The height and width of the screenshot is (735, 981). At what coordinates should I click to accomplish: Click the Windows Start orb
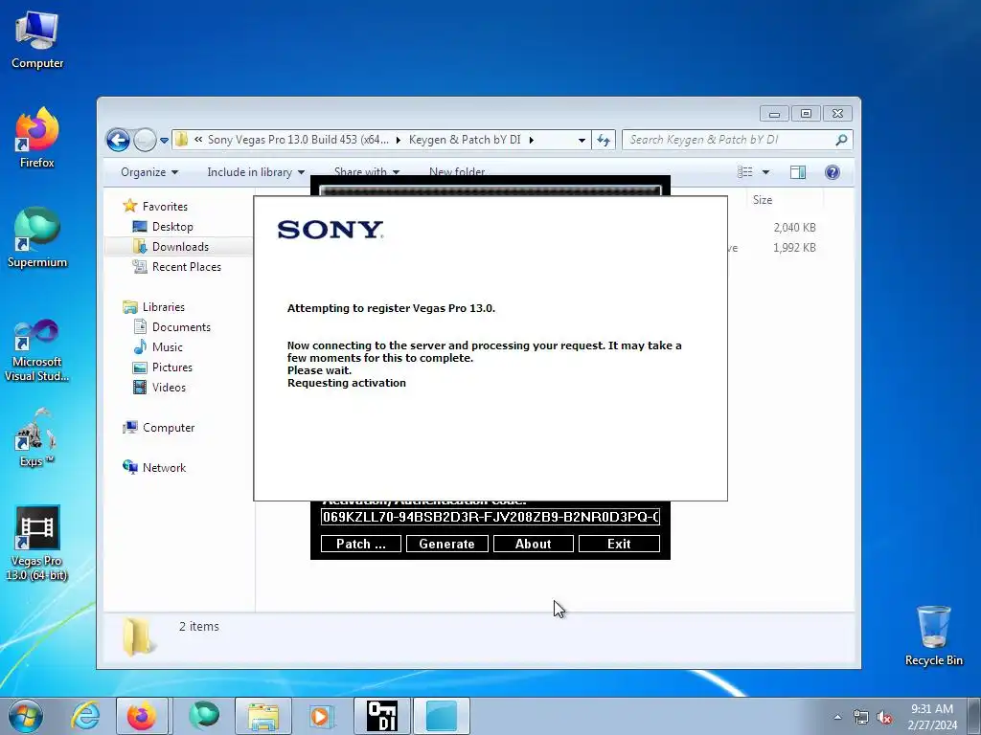coord(26,716)
